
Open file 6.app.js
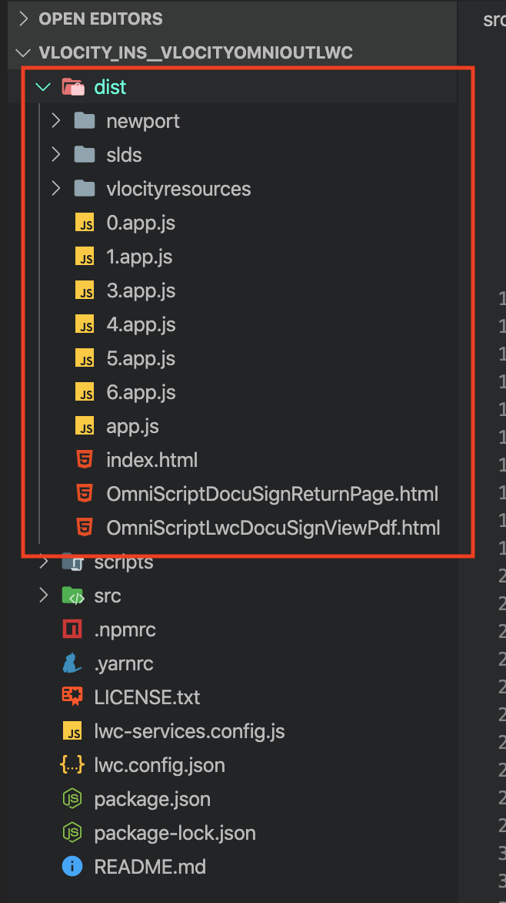141,393
